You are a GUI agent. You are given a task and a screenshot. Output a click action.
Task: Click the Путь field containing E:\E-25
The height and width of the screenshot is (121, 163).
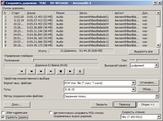click(x=98, y=89)
